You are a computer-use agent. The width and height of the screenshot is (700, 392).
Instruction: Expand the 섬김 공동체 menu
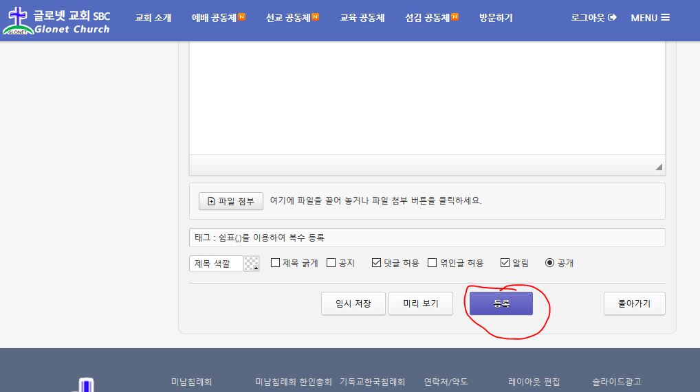[432, 18]
